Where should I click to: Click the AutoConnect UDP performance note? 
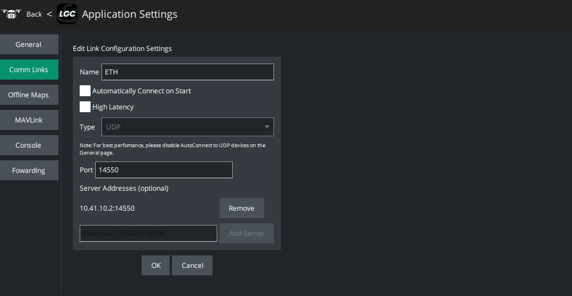point(173,149)
